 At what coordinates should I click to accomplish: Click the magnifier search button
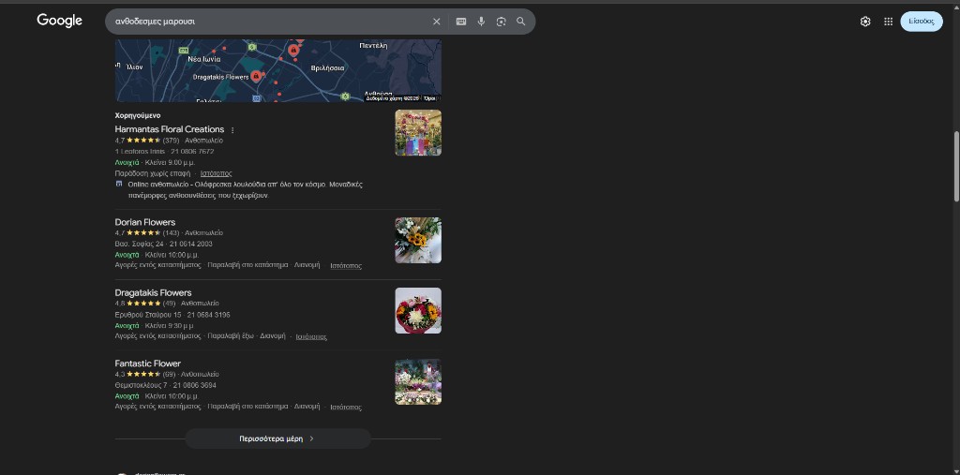[x=521, y=22]
